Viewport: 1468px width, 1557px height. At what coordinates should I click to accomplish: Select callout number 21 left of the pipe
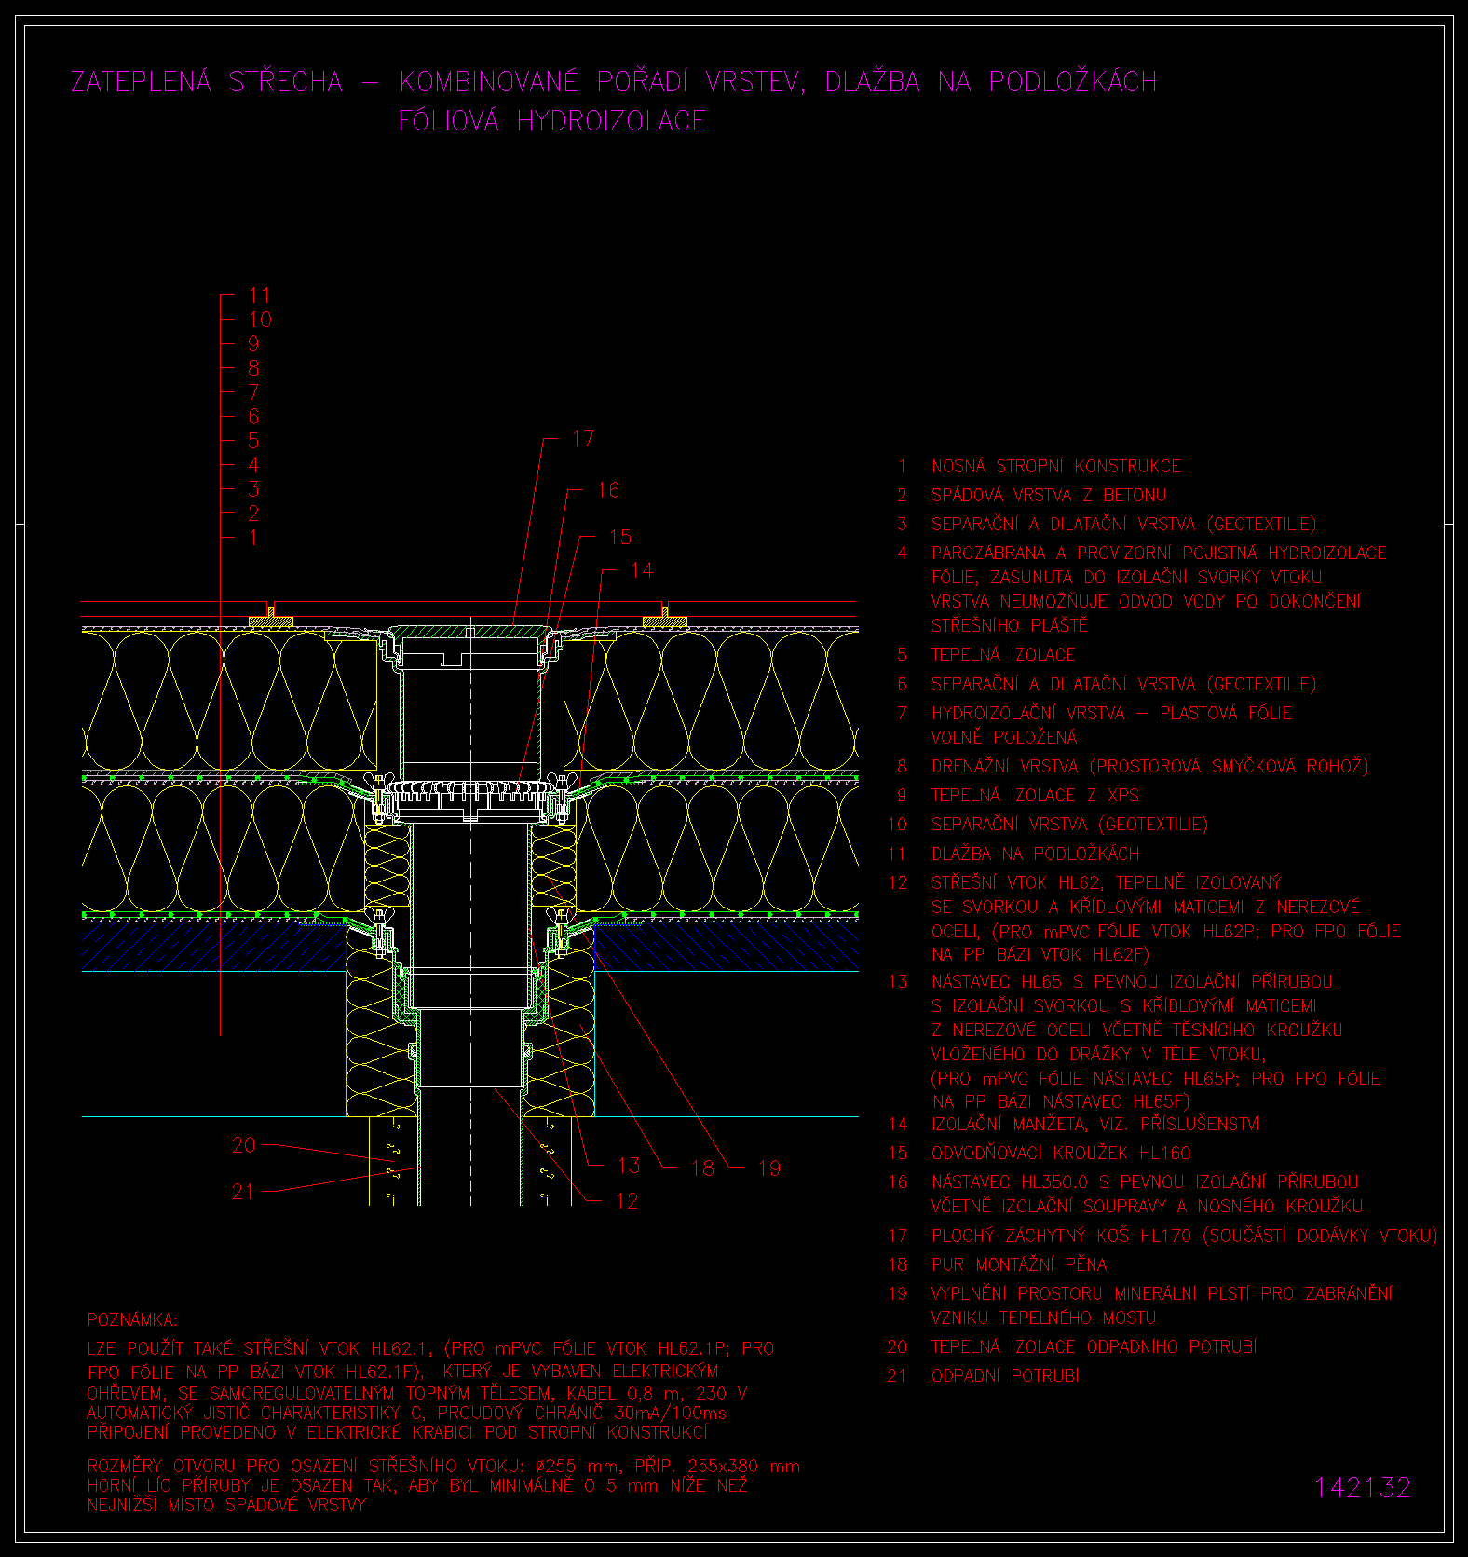click(x=243, y=1192)
